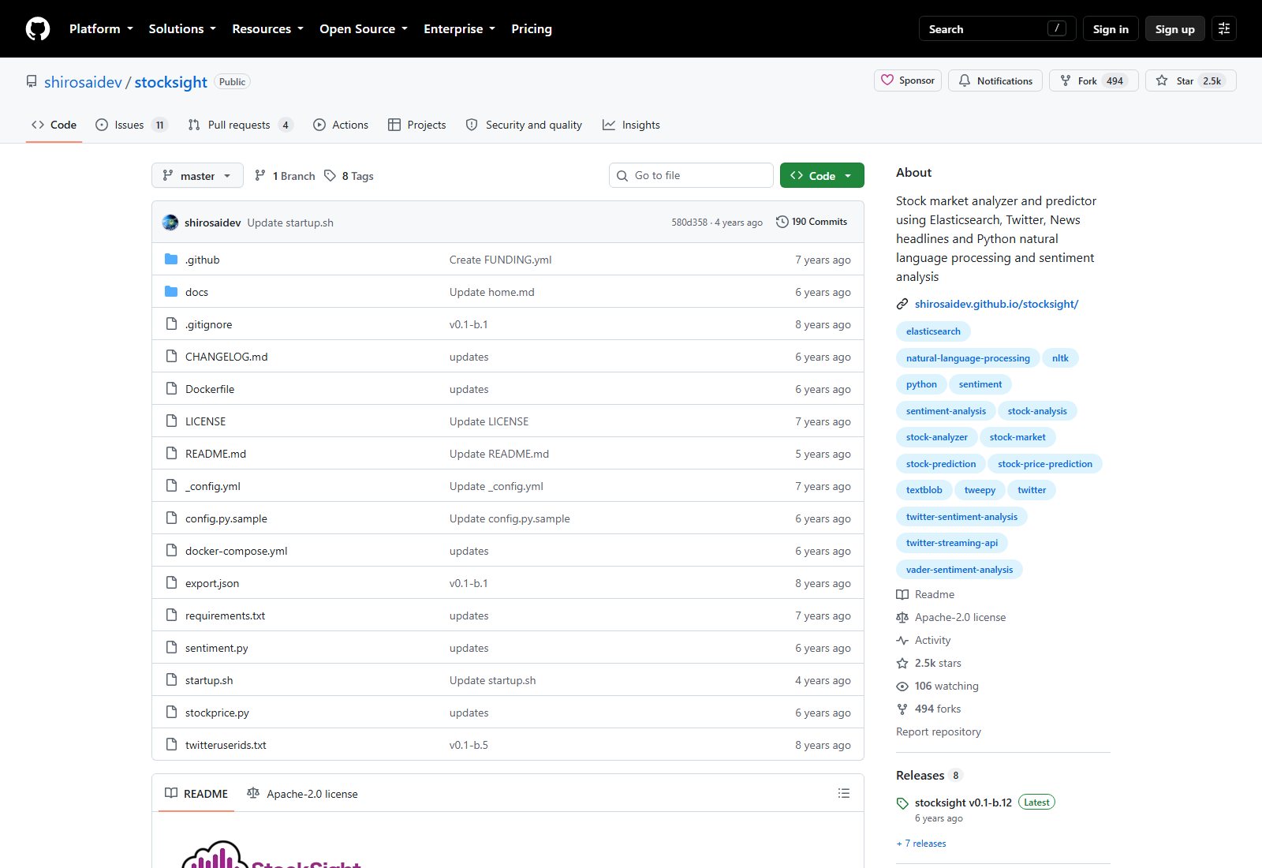Click the docs folder icon

click(x=171, y=292)
